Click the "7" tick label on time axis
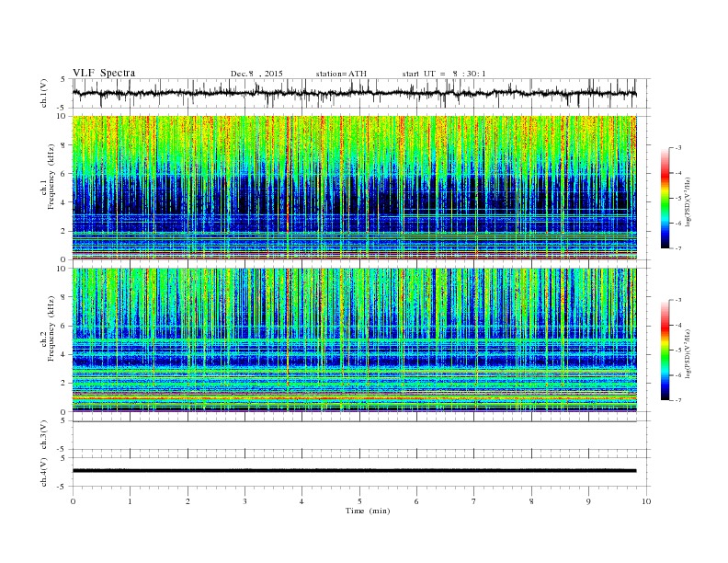Screen dimensions: 728x563 (x=474, y=501)
